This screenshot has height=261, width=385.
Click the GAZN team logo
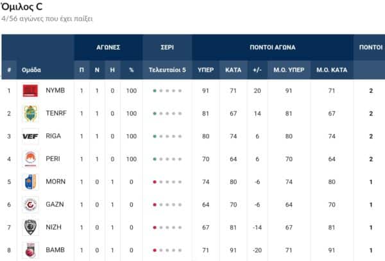pyautogui.click(x=30, y=204)
